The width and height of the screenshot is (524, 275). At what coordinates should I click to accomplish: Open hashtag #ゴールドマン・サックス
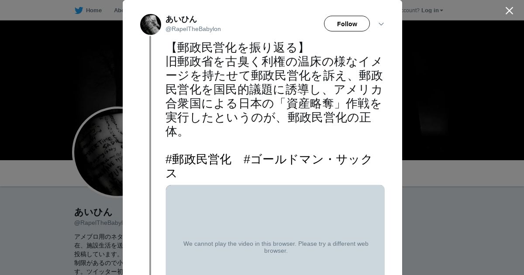click(x=307, y=159)
